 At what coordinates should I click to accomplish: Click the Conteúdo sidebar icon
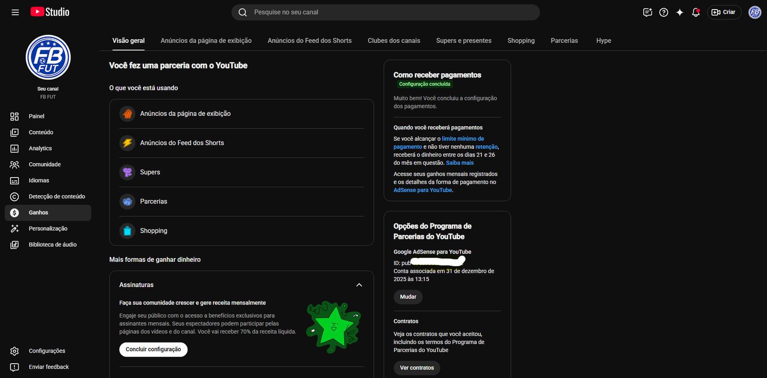point(14,133)
